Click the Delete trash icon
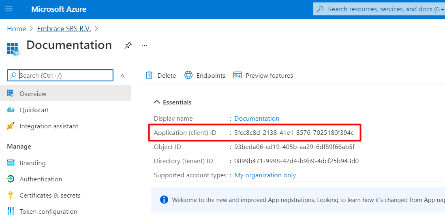This screenshot has width=445, height=217. [149, 75]
